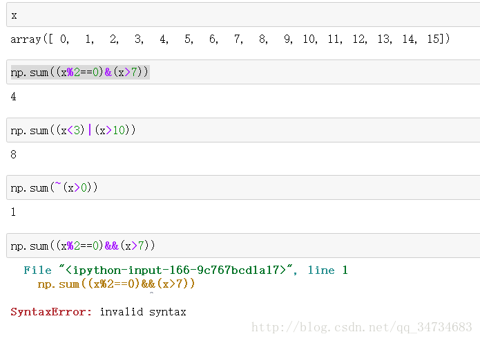Select the cell with np.sum((x%2==0)&(x>7))

[243, 72]
